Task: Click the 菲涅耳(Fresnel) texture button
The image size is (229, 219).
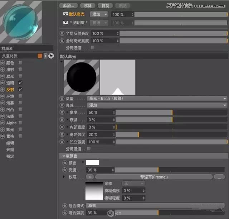Action: pyautogui.click(x=154, y=177)
